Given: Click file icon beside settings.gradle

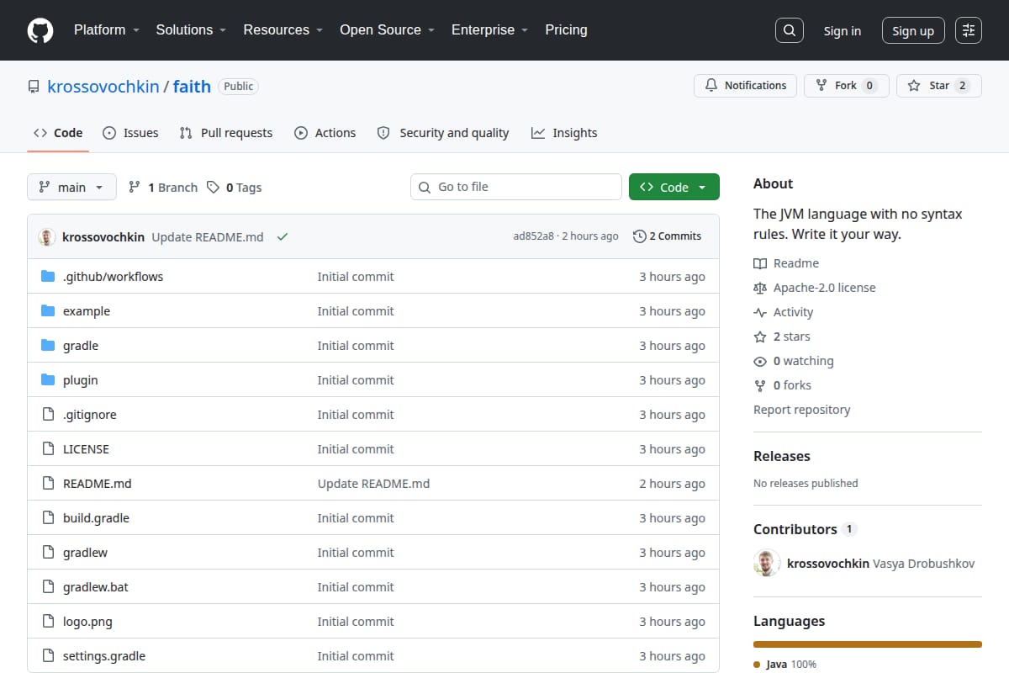Looking at the screenshot, I should (48, 656).
